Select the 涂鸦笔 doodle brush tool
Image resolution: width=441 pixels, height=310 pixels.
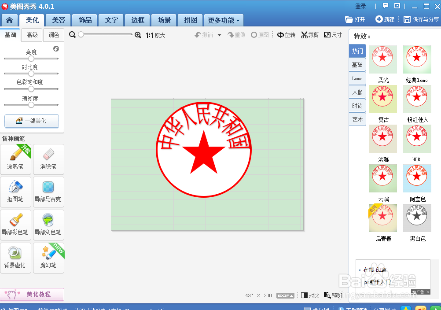tap(16, 159)
